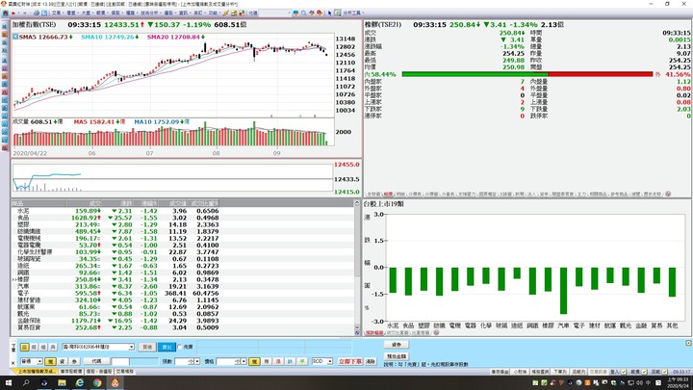Click the red circle icon after the right-panel tabs
Viewport: 693px width, 390px height.
(668, 194)
